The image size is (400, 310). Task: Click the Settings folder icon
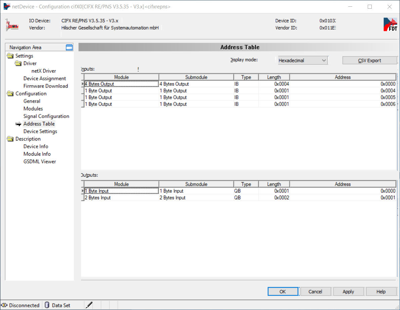pyautogui.click(x=10, y=56)
